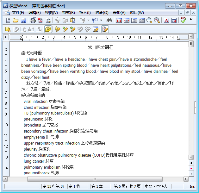Screen dimensions: 199x193
Task: Open the undo history dropdown arrow
Action: tap(89, 20)
